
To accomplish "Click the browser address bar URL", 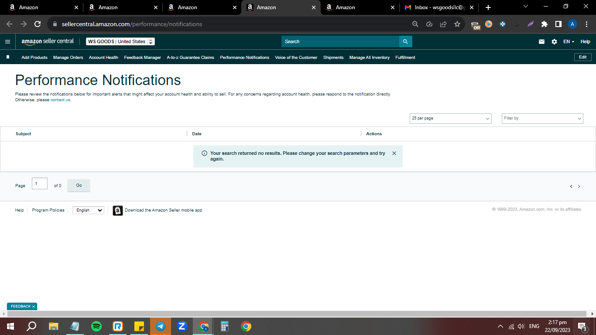I will click(132, 24).
